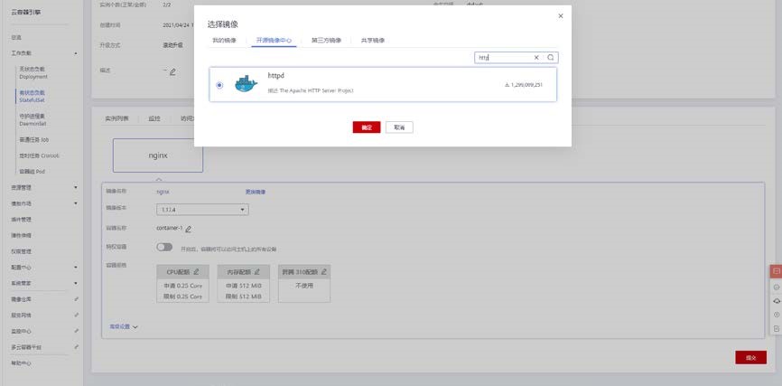Select the httpd image radio button
Viewport: 782px width, 386px height.
pos(219,85)
